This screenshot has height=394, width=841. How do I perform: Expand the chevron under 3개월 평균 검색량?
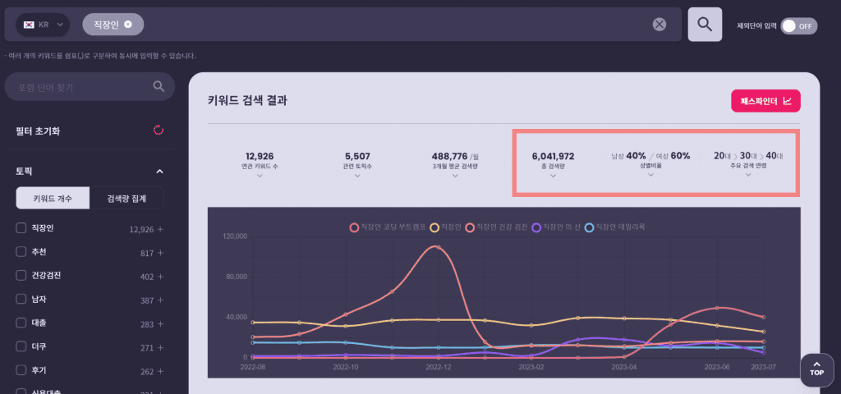(455, 176)
